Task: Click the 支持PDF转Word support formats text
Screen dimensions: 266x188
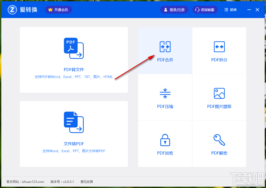Action: point(74,76)
